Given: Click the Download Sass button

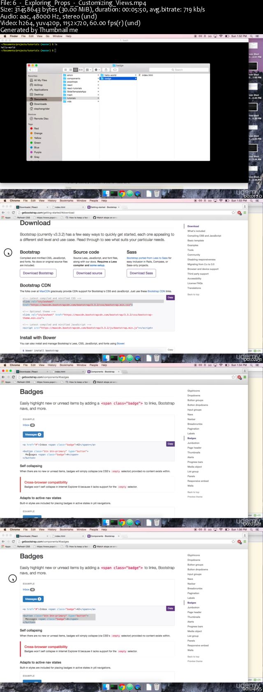Looking at the screenshot, I should tap(141, 273).
